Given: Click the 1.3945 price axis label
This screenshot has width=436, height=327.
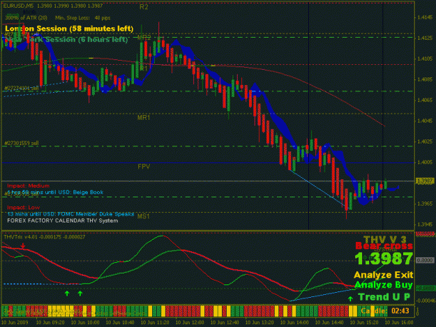Looking at the screenshot, I should 425,225.
